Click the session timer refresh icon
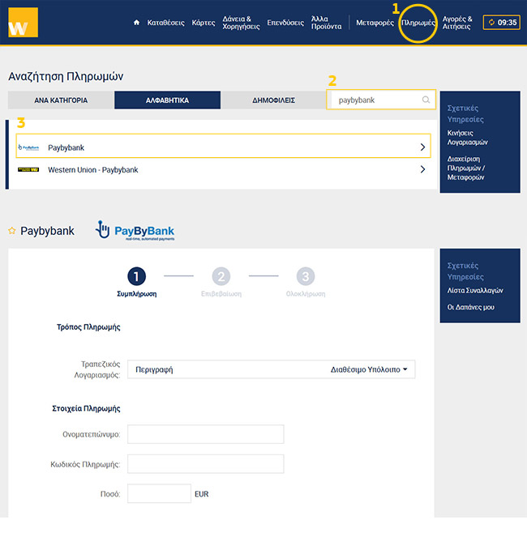Viewport: 527px width, 554px height. tap(491, 23)
